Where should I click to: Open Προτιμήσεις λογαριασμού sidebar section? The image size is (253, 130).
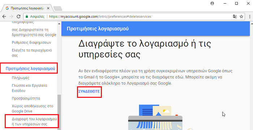[30, 69]
